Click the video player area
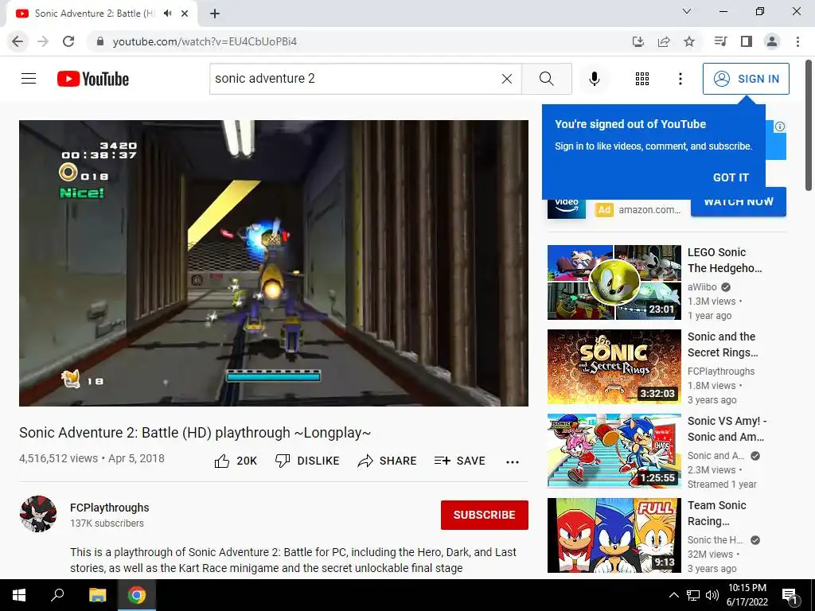 [x=274, y=263]
